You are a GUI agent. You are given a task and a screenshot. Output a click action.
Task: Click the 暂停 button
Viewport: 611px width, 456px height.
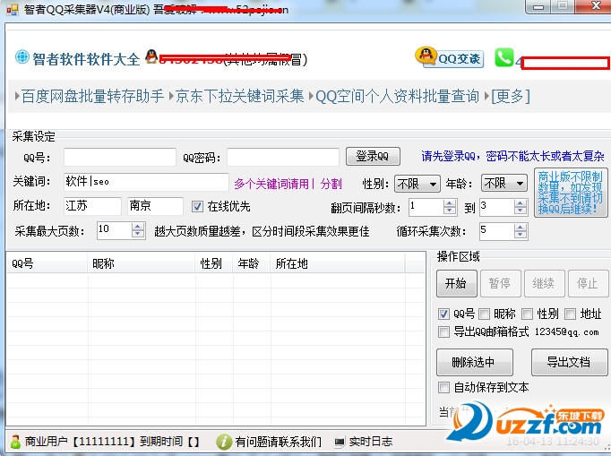pyautogui.click(x=500, y=283)
